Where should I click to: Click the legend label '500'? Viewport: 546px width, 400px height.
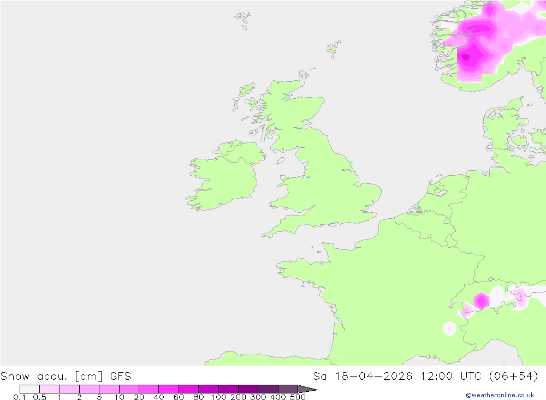[x=298, y=397]
